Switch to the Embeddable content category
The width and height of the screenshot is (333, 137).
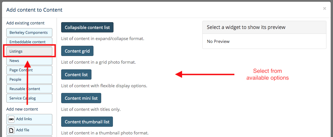coord(29,42)
